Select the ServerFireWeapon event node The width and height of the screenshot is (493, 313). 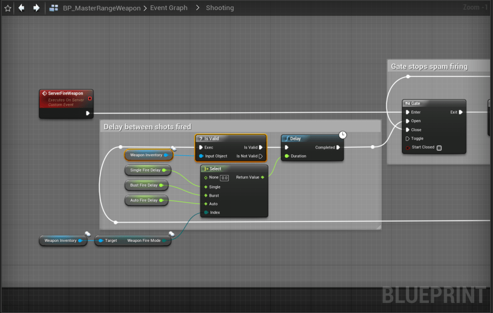pos(66,104)
